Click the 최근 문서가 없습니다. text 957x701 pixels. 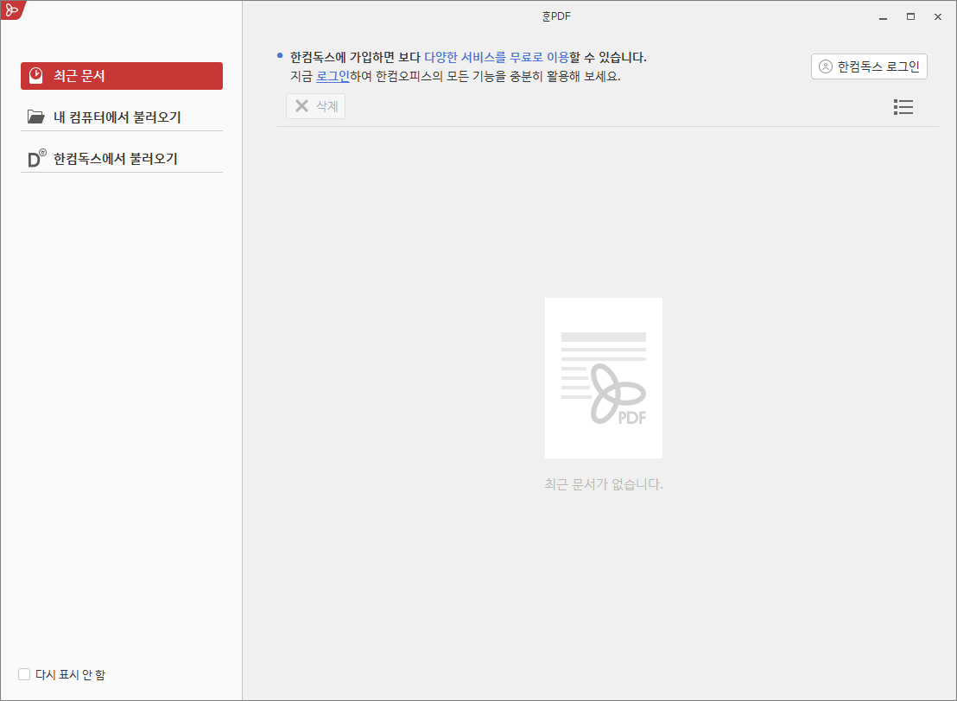604,484
